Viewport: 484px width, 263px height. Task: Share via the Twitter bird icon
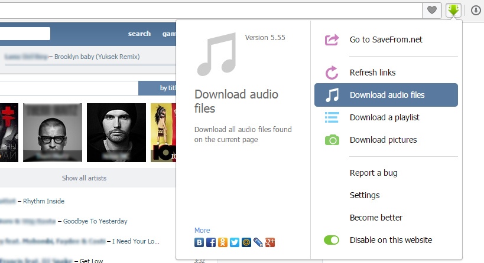pyautogui.click(x=235, y=242)
